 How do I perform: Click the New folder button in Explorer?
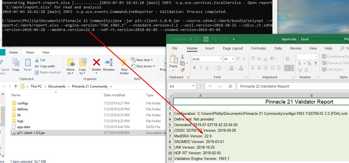(x=124, y=66)
